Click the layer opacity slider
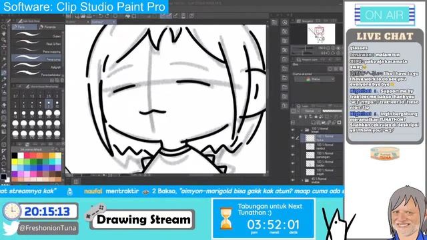Viewport: 427px width, 240px height. 332,111
